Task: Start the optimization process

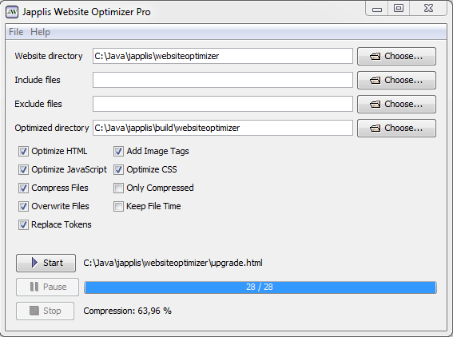Action: [x=46, y=263]
